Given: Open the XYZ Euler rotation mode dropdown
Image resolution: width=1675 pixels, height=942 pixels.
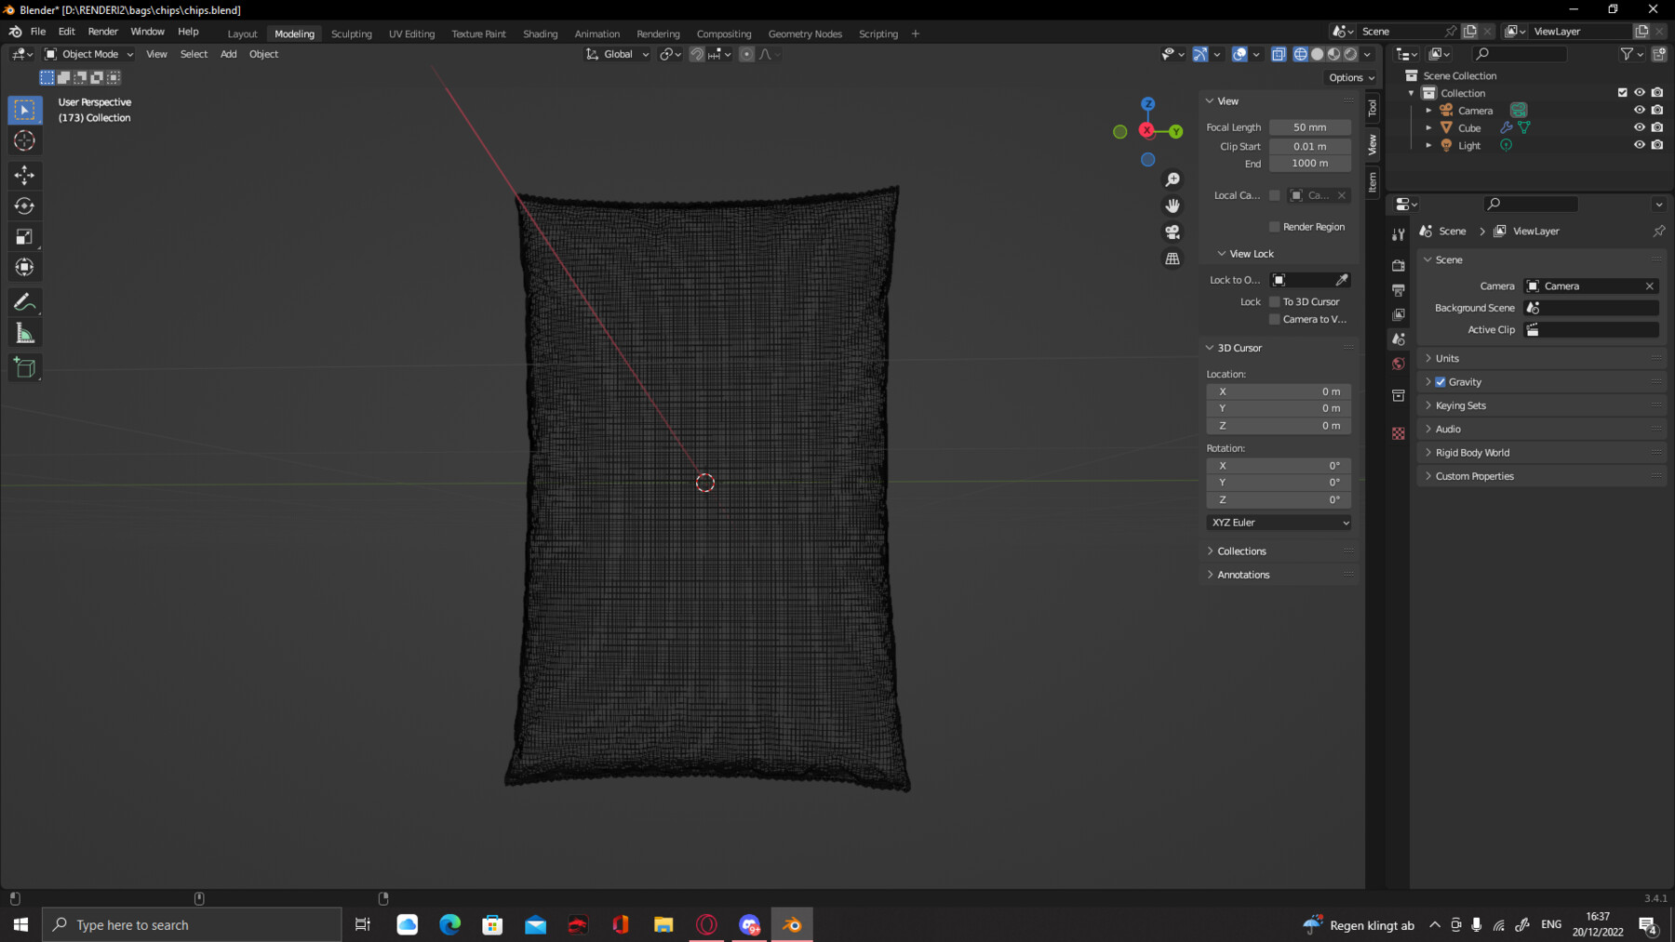Looking at the screenshot, I should [1279, 523].
